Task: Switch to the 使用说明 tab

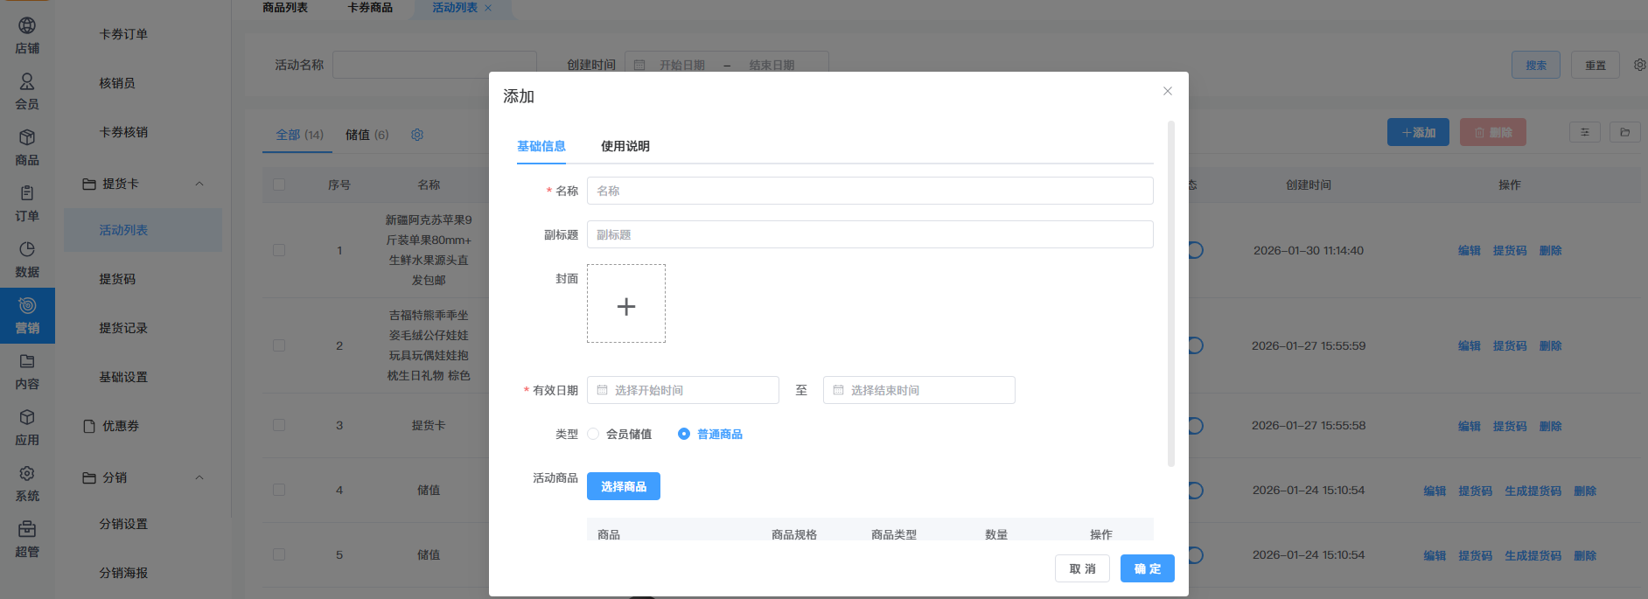Action: (x=625, y=146)
